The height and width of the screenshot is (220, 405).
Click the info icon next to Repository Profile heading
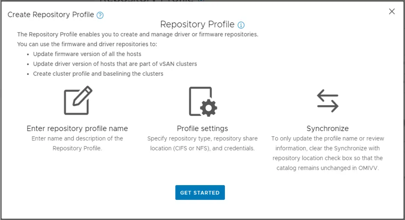(241, 25)
